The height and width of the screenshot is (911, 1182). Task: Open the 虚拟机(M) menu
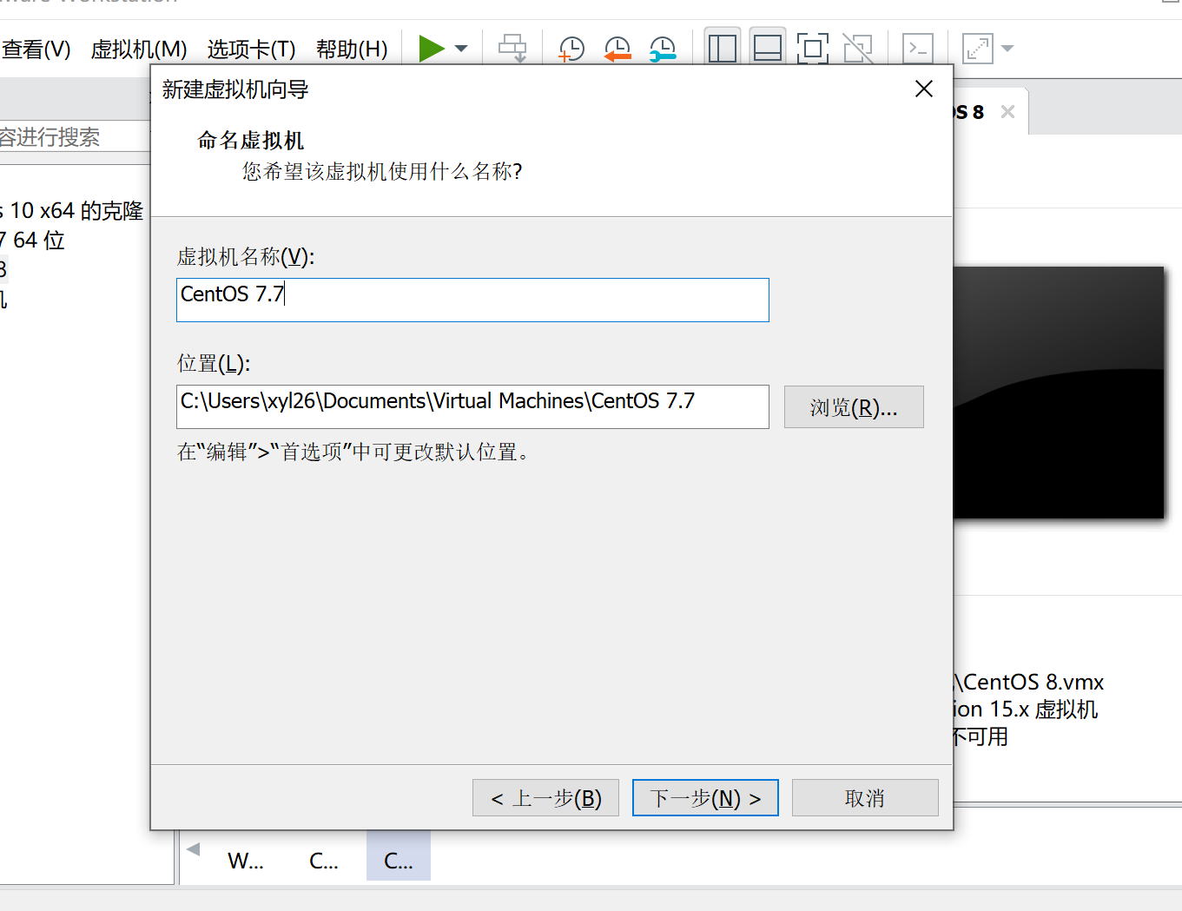click(x=138, y=49)
